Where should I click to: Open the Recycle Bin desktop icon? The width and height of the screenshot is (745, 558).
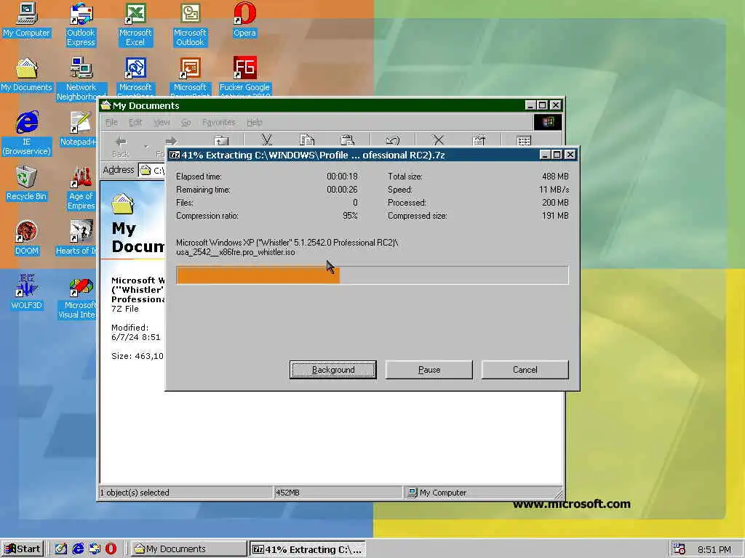(26, 183)
